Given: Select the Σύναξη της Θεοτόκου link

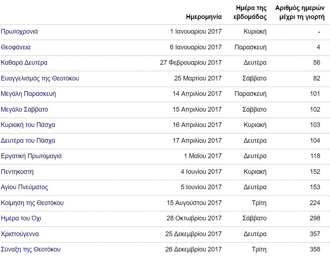Looking at the screenshot, I should click(x=30, y=249).
